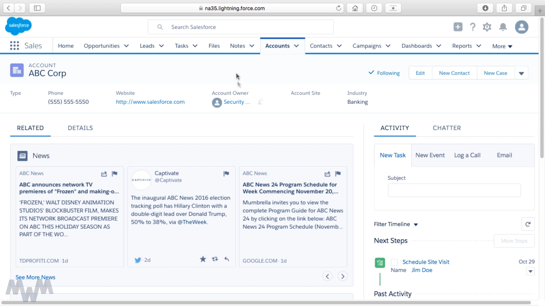The width and height of the screenshot is (545, 306).
Task: Open the More navigation menu
Action: (x=502, y=46)
